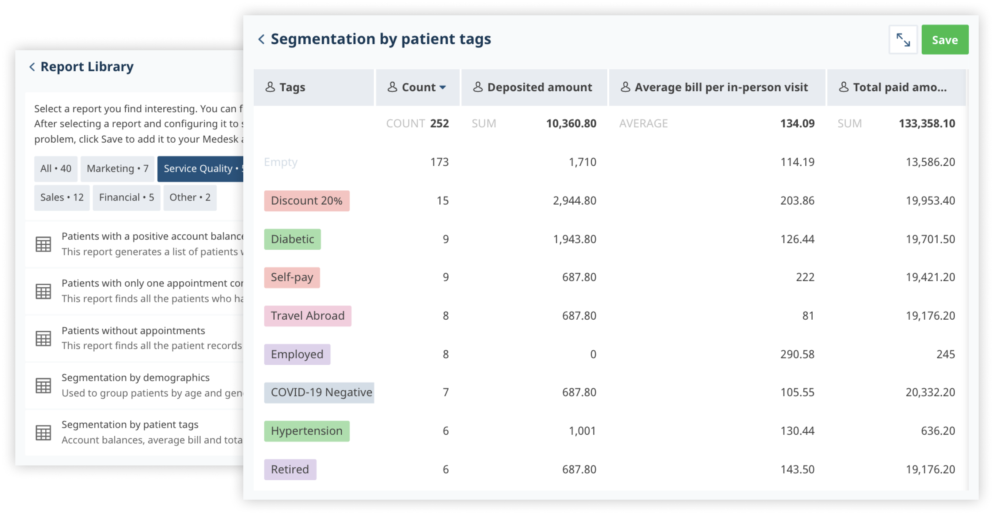Viewport: 994px width, 515px height.
Task: Click the Self-pay tag
Action: (x=292, y=277)
